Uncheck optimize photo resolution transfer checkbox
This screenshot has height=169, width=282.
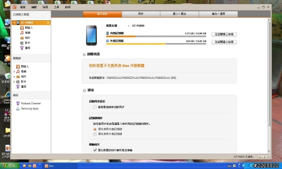(95, 150)
